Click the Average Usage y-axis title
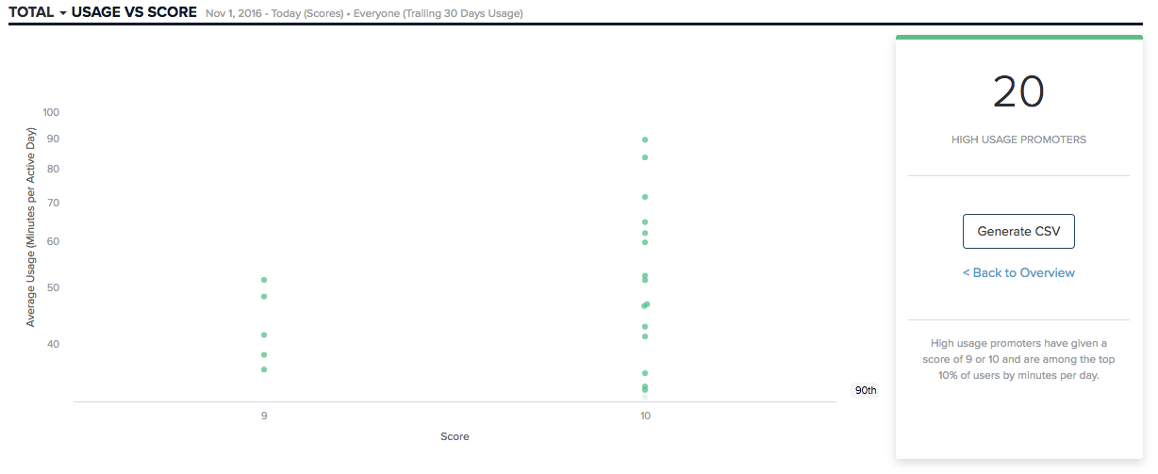The image size is (1158, 474). [x=30, y=227]
